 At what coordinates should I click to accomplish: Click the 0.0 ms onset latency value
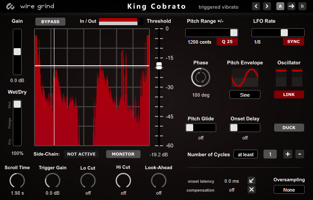[232, 181]
